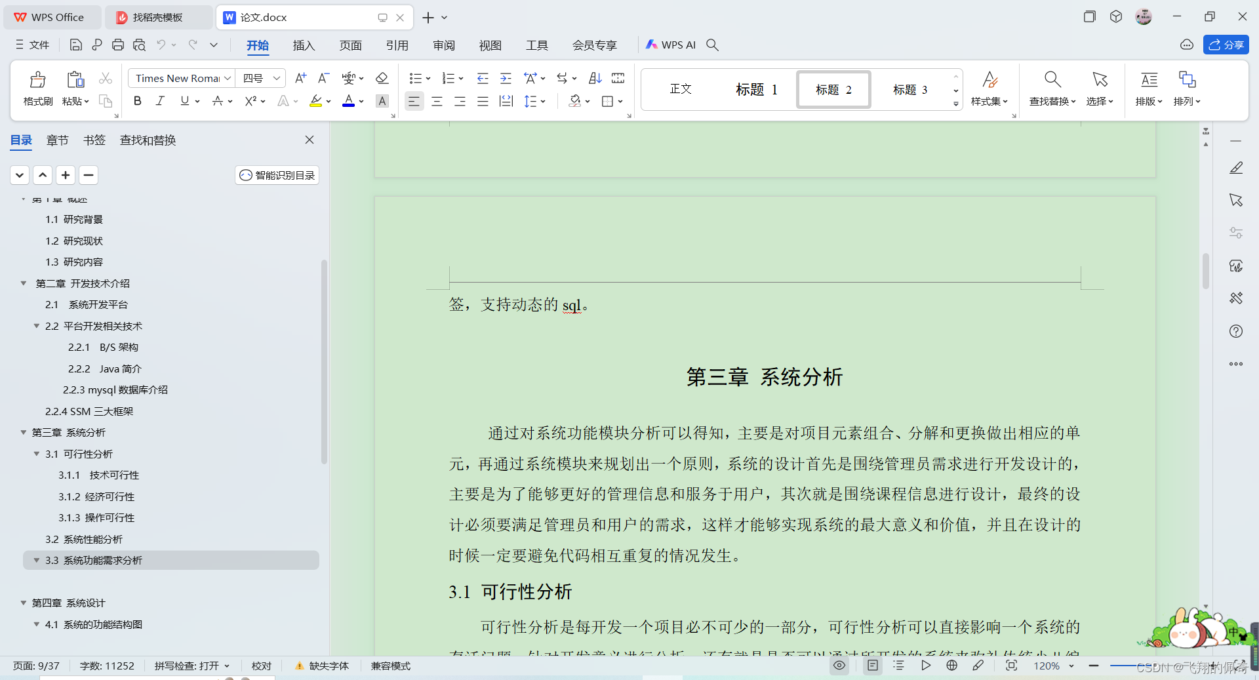Collapse the 第二章 开发技术介绍 outline node
1259x680 pixels.
24,283
